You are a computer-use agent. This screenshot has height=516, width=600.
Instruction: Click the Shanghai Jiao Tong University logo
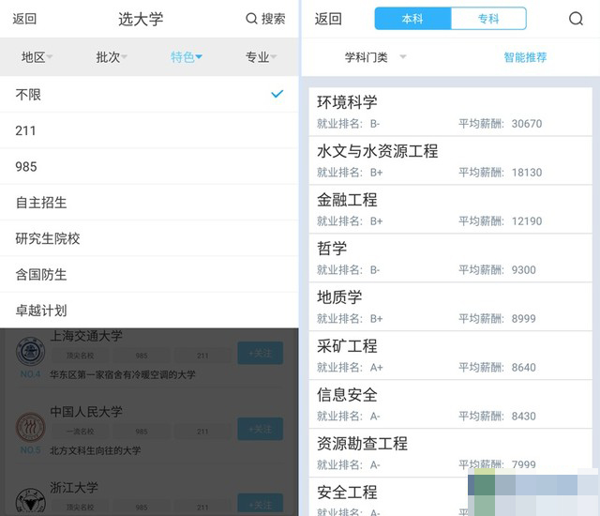tap(31, 351)
